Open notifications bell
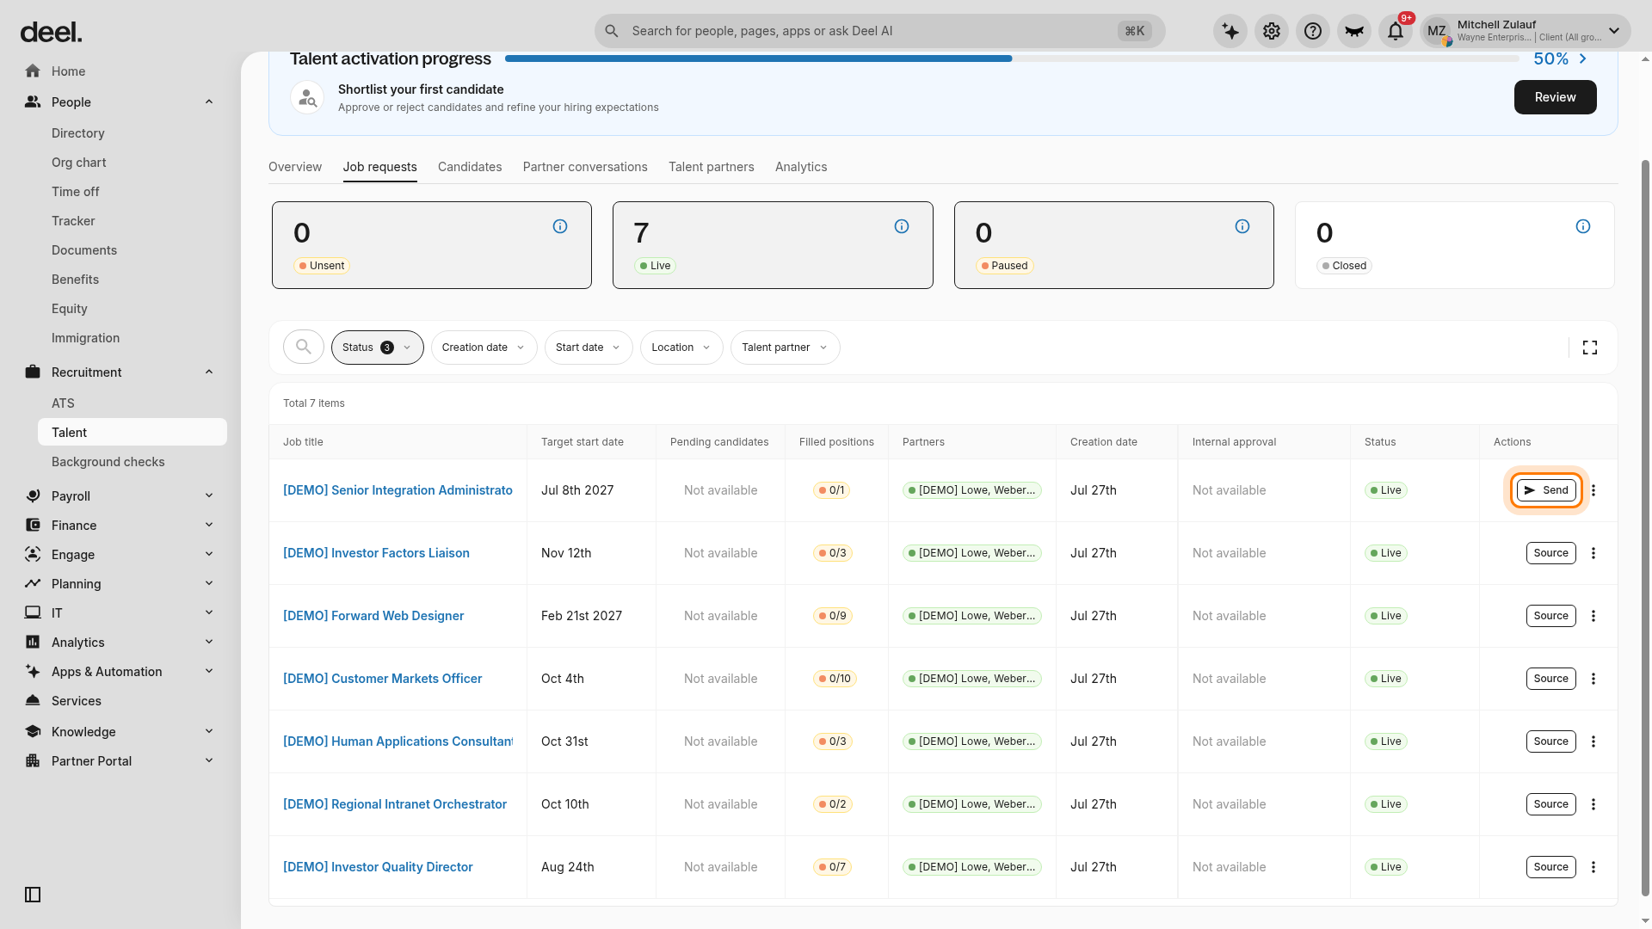The height and width of the screenshot is (929, 1652). pos(1396,31)
